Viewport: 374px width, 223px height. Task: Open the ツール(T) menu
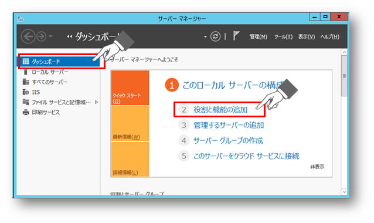(283, 37)
